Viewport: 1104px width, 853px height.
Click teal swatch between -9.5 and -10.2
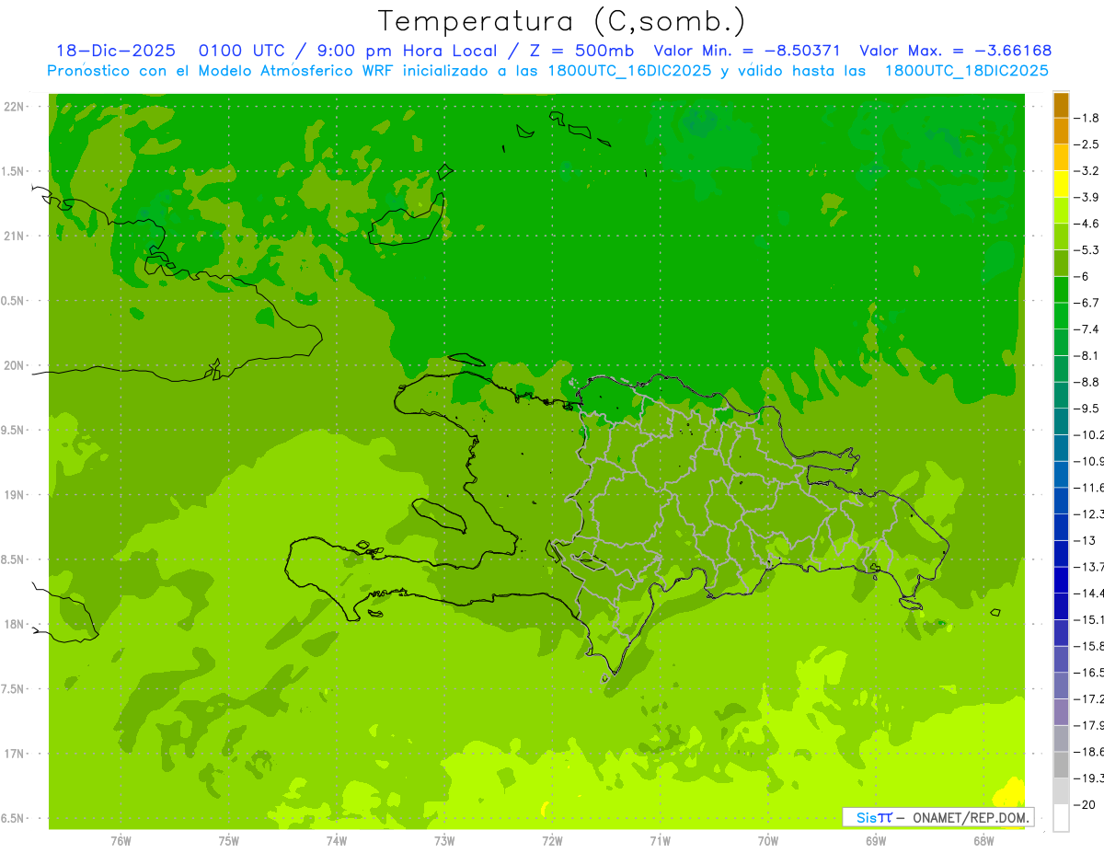click(1061, 421)
